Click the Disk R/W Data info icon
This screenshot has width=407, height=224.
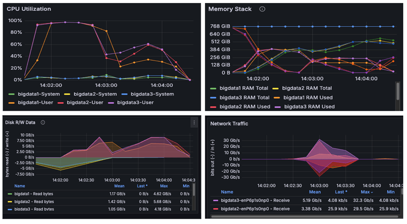(x=43, y=122)
